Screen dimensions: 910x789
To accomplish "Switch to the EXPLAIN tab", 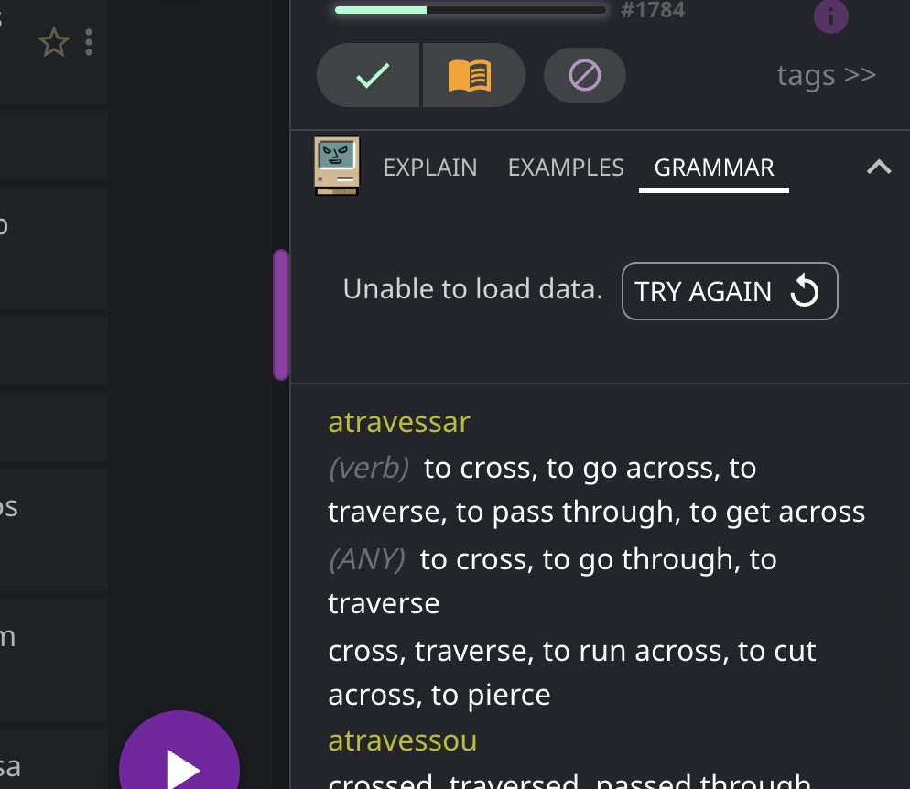I will [x=429, y=168].
